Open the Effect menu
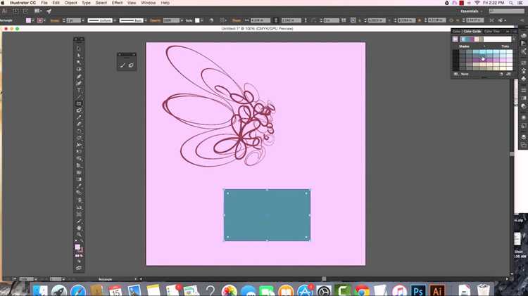This screenshot has width=528, height=296. coord(117,3)
